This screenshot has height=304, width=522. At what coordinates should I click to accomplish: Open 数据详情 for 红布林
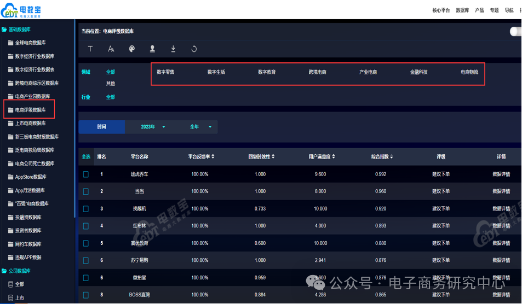(501, 226)
